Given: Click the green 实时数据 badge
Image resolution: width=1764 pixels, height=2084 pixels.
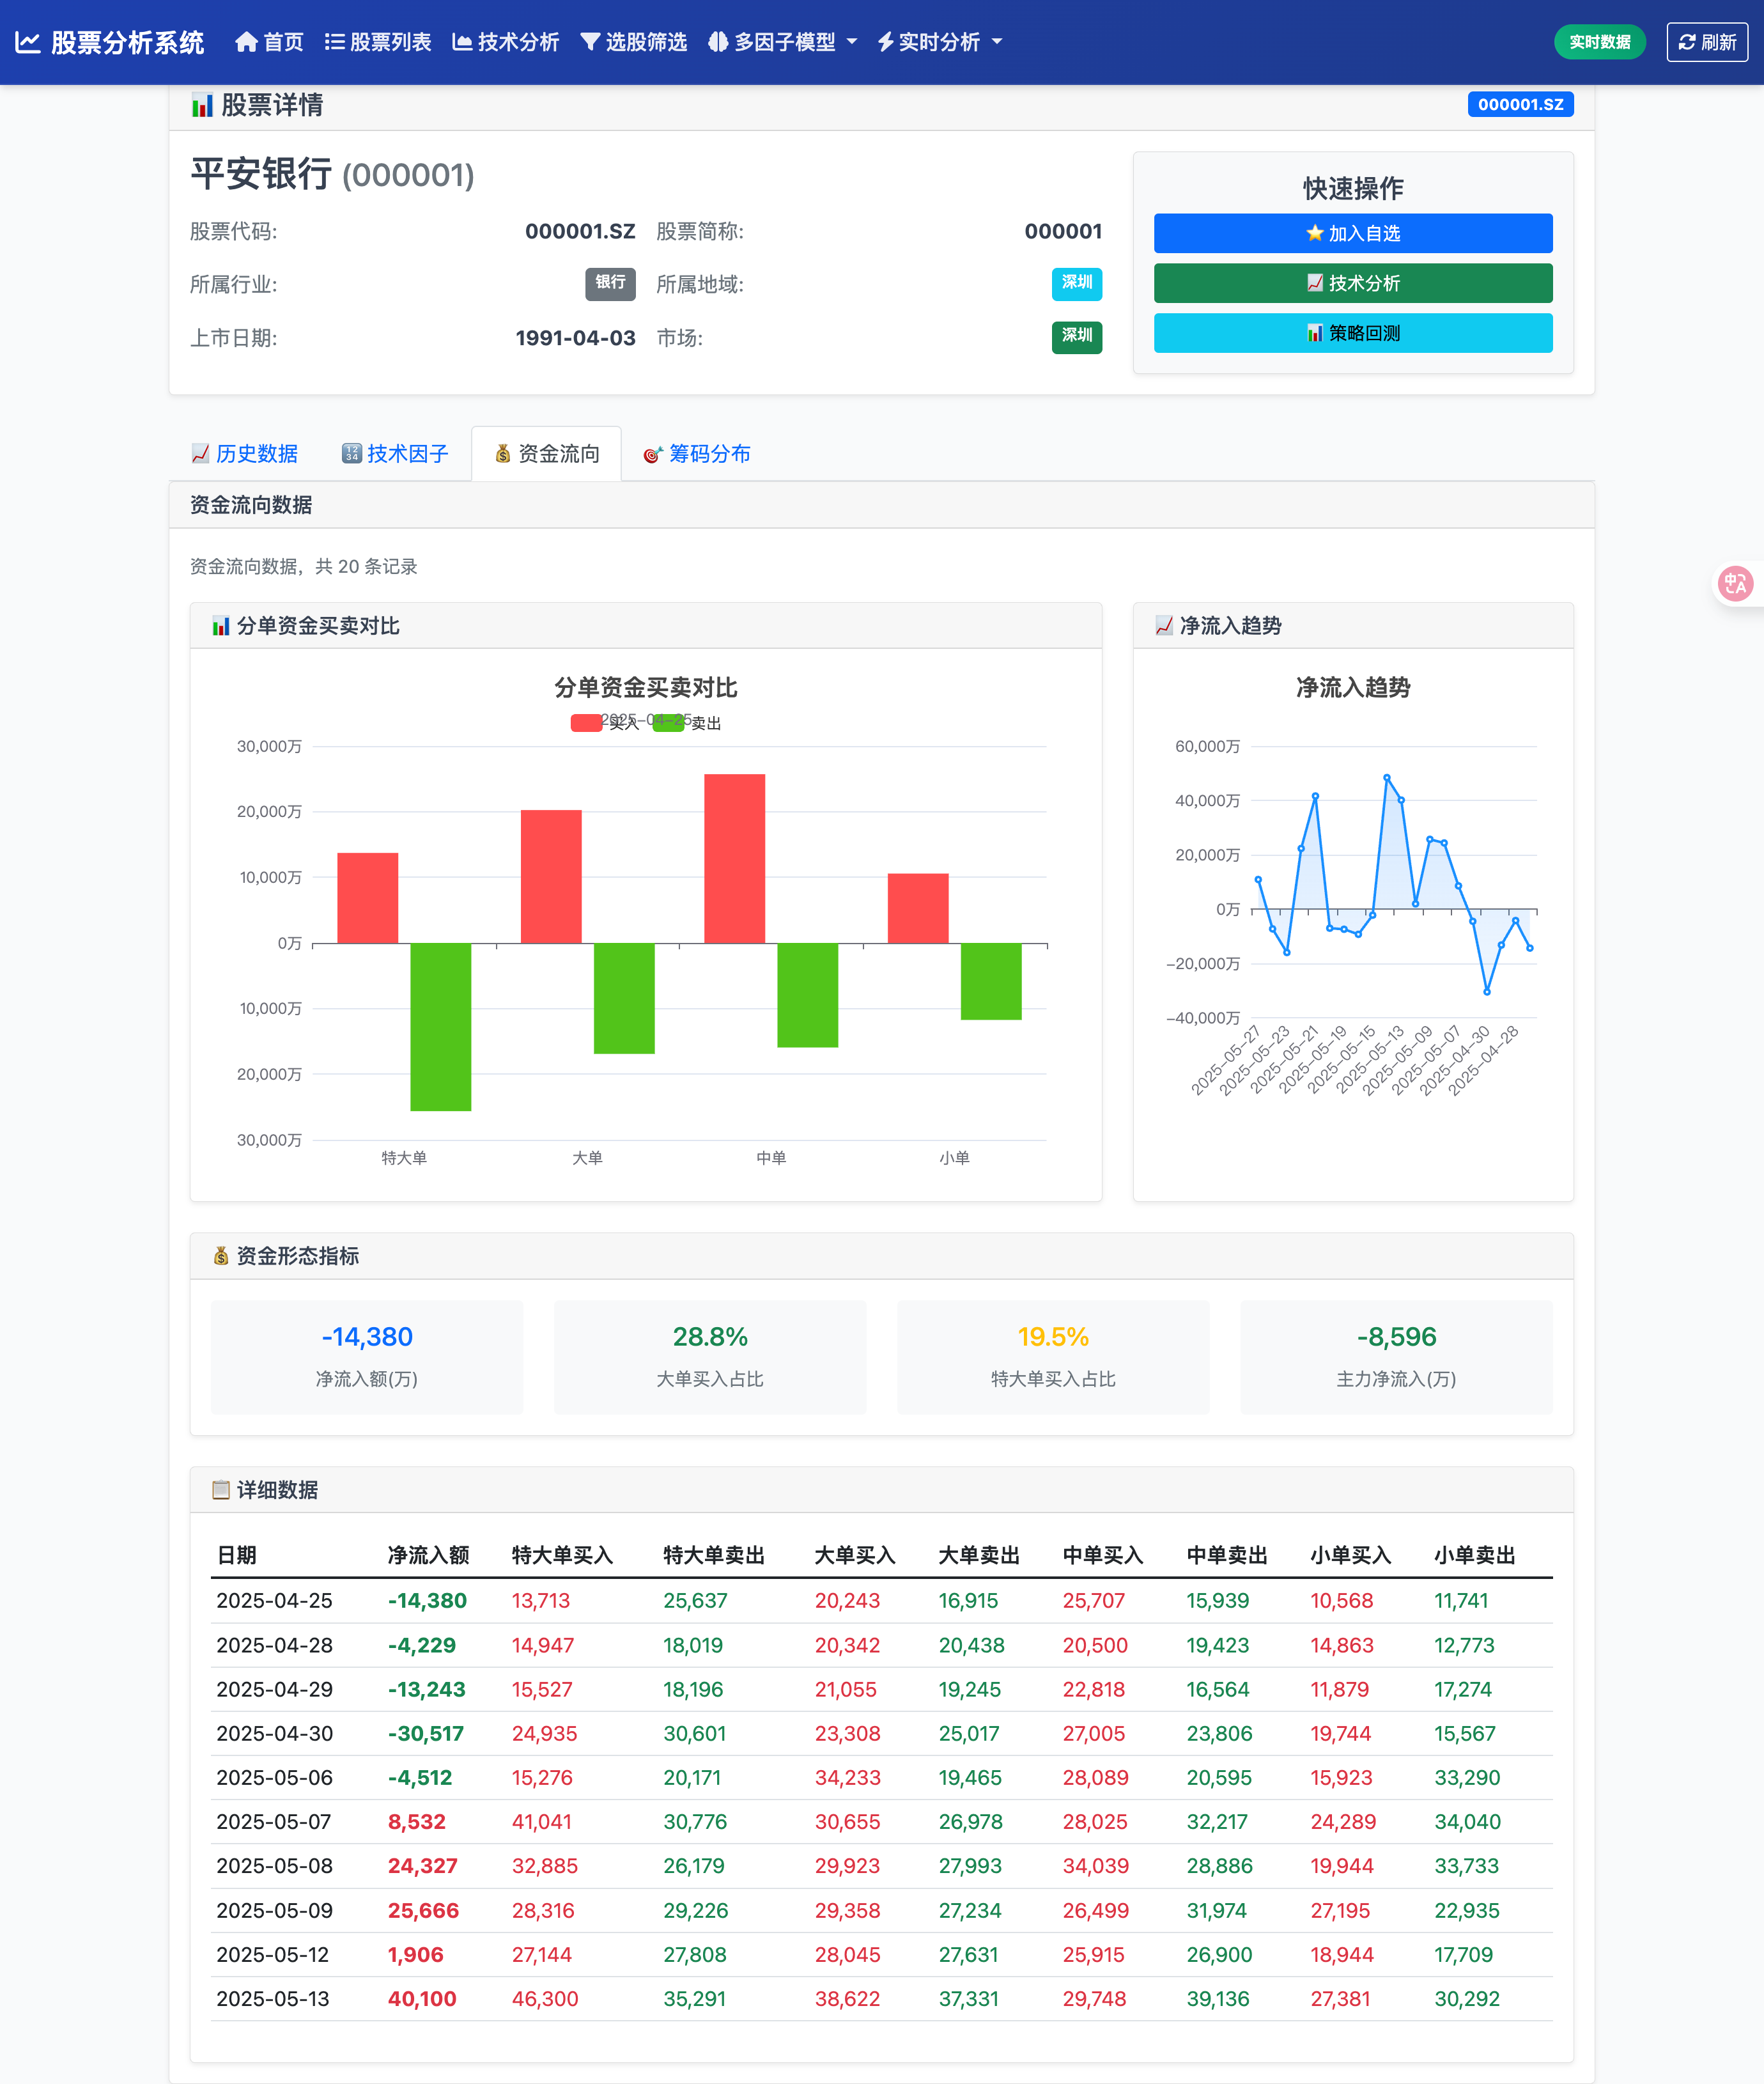Looking at the screenshot, I should pos(1599,42).
